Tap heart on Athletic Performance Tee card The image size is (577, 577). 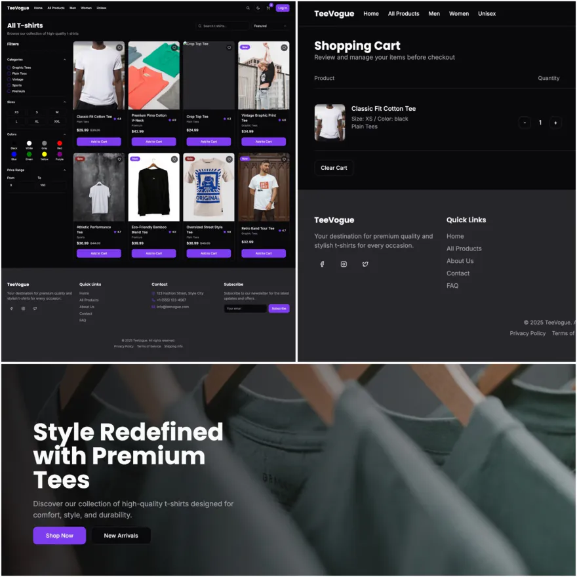pos(119,159)
